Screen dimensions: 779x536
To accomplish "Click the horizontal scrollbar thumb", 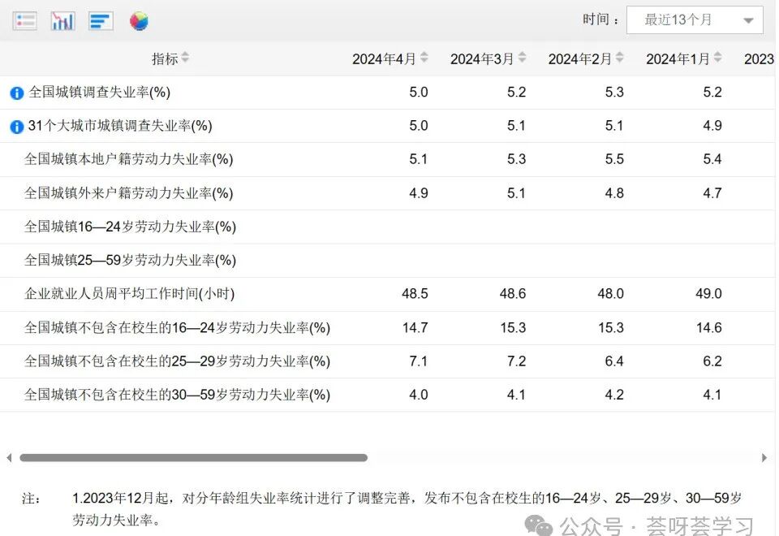I will pos(194,457).
